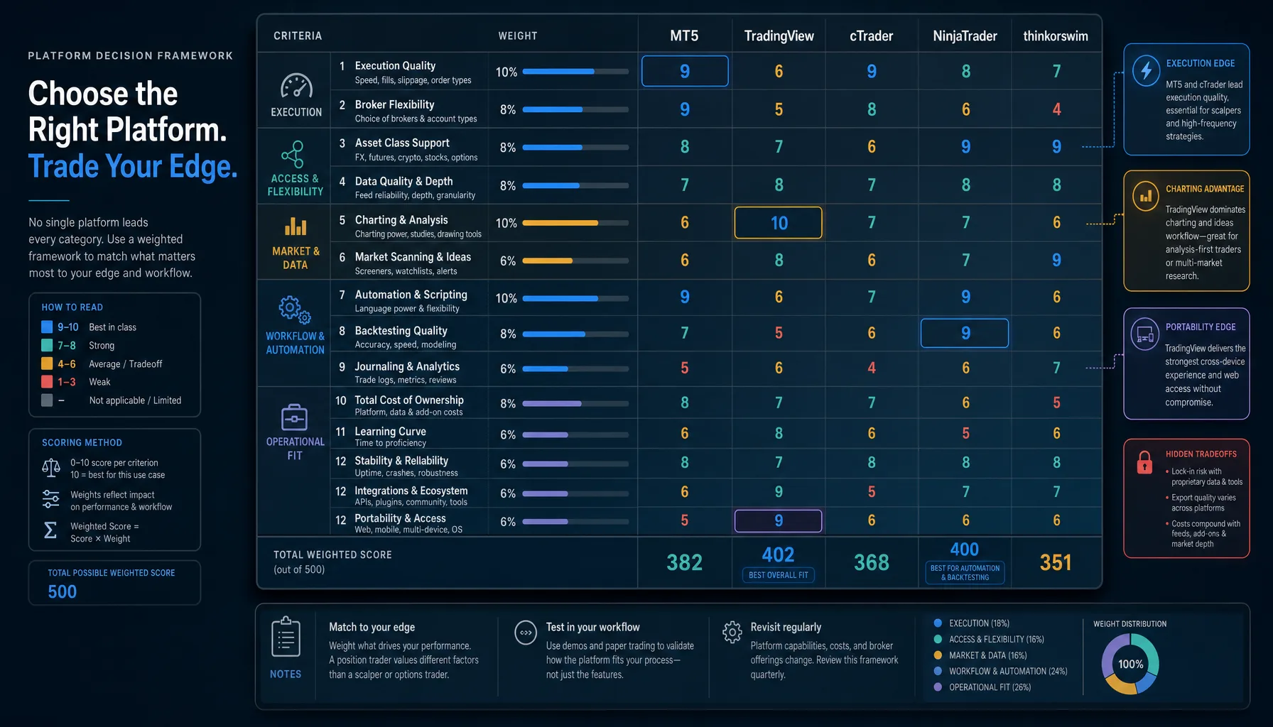Click the Automation & Scripting criterion
The width and height of the screenshot is (1273, 727).
click(411, 300)
